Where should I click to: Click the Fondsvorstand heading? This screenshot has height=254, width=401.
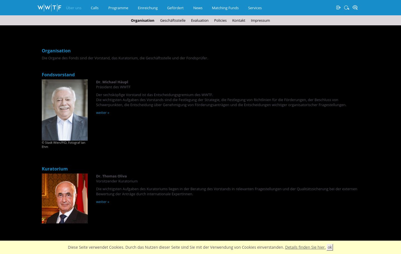pyautogui.click(x=58, y=75)
